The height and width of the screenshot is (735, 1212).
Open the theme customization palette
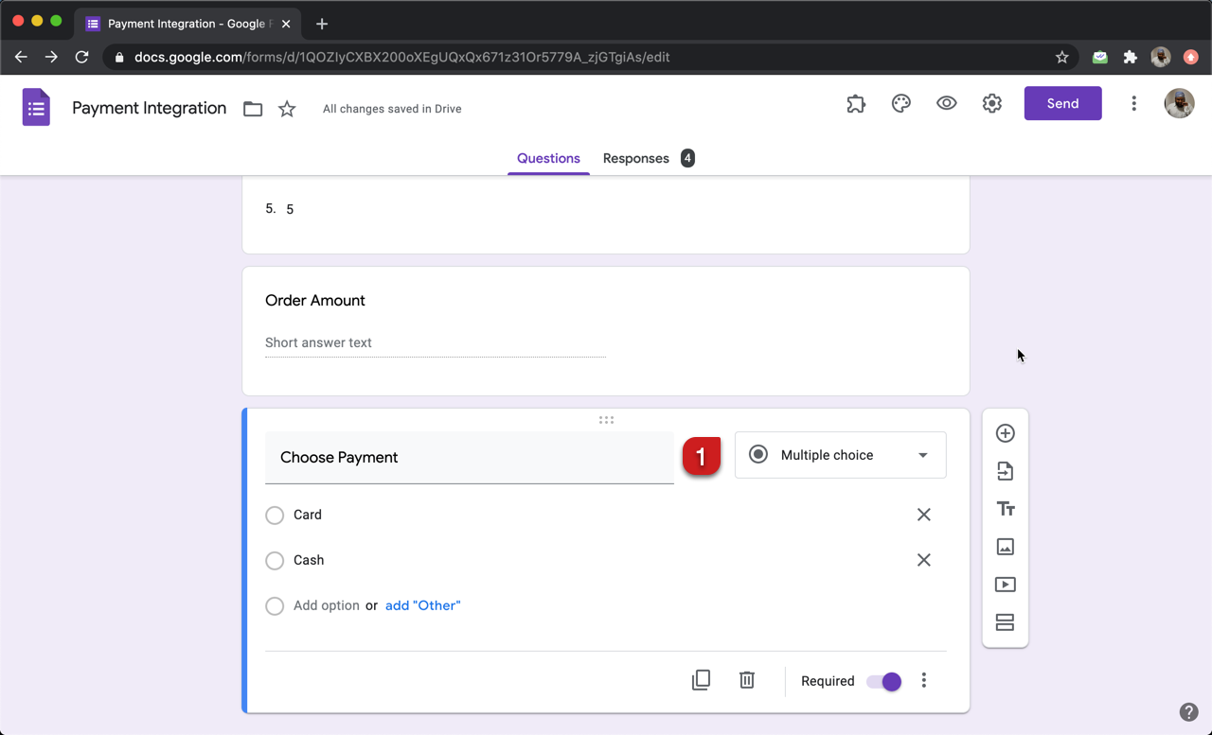(900, 103)
